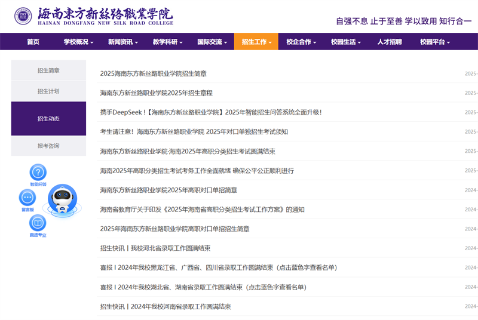Viewport: 478px width, 320px height.
Task: Expand the 学校概况 dropdown menu
Action: click(78, 42)
